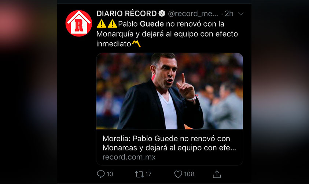This screenshot has width=309, height=184.
Task: Click the second yellow warning emoji
Action: 112,24
